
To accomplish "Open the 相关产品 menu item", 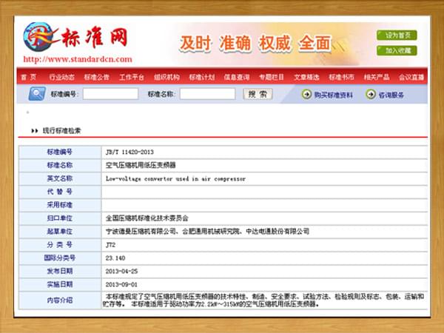I will 377,77.
